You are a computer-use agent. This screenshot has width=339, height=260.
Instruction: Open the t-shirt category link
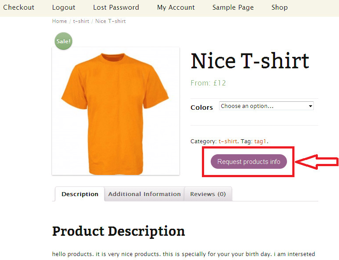228,141
